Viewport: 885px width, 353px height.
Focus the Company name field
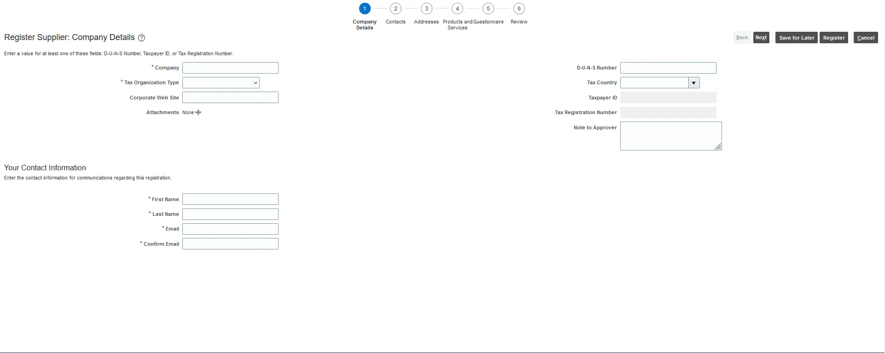(x=230, y=68)
